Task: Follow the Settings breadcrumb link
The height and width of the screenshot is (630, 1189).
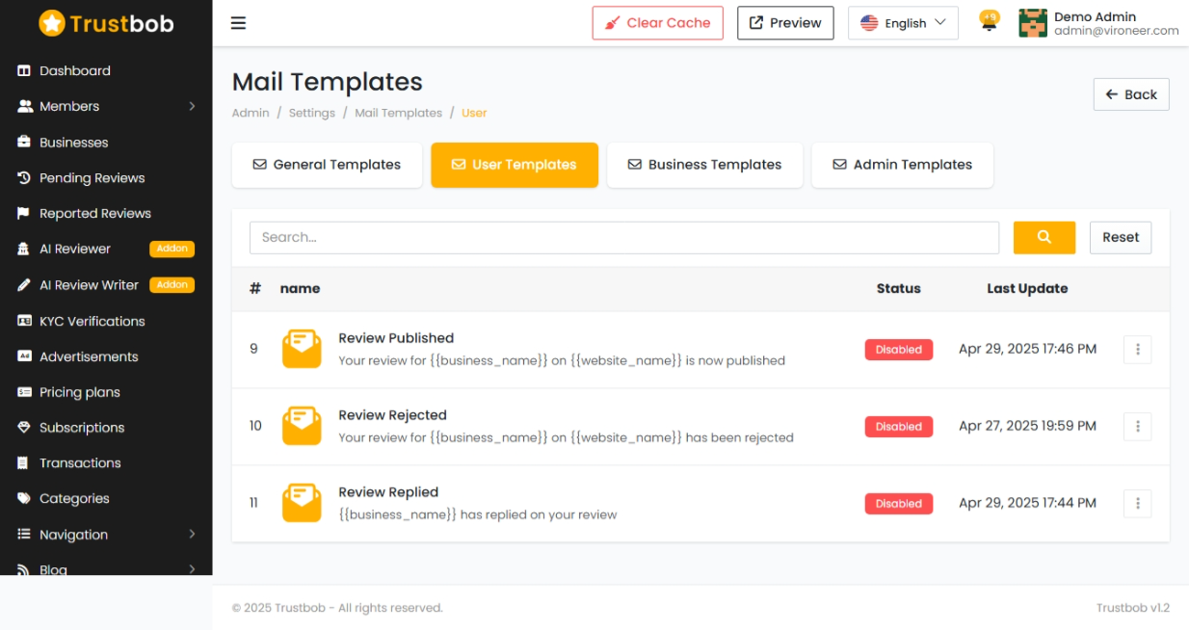Action: (312, 113)
